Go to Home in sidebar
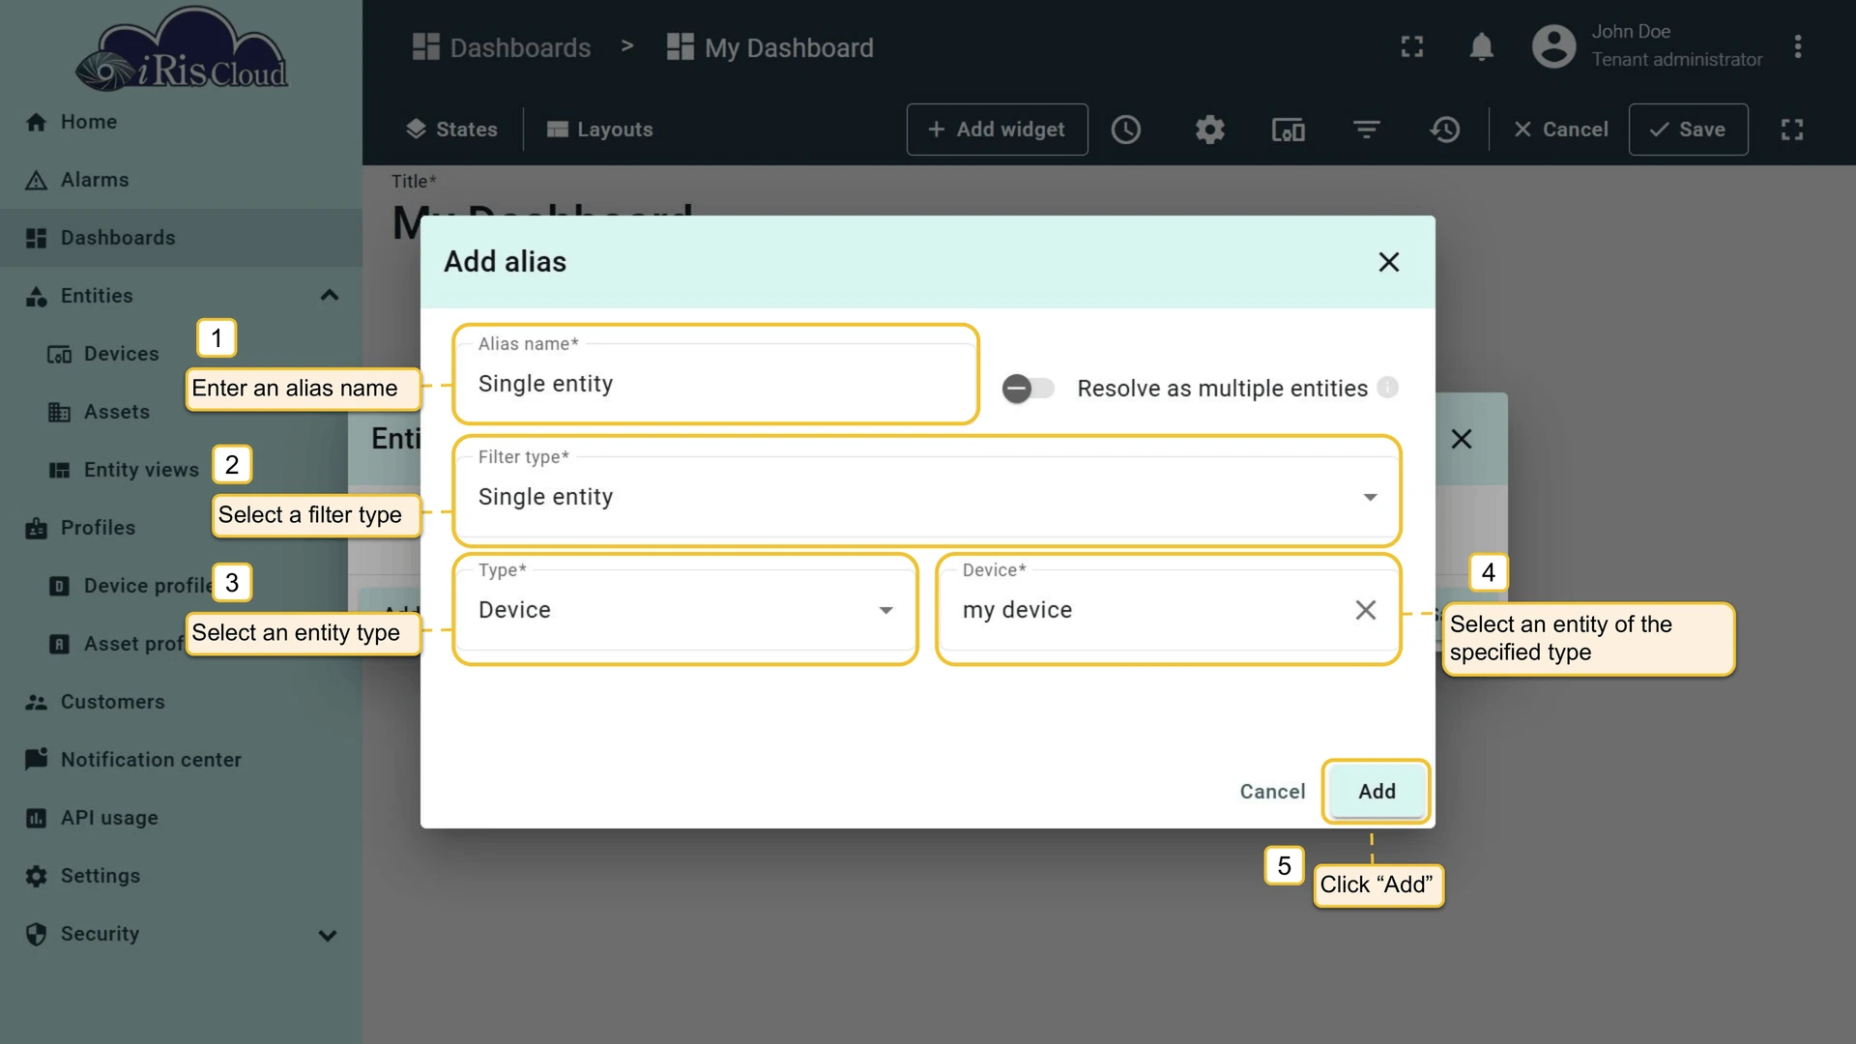Image resolution: width=1856 pixels, height=1044 pixels. tap(181, 122)
